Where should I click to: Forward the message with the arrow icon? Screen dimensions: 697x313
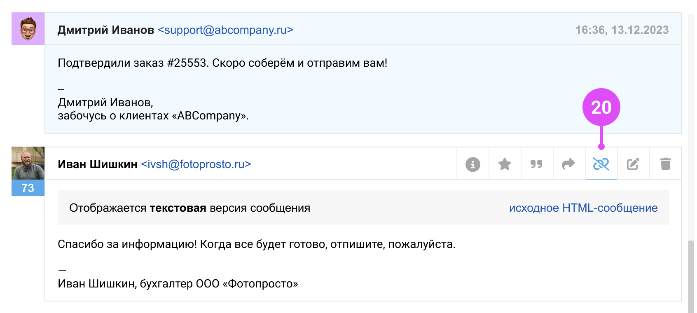[x=568, y=164]
